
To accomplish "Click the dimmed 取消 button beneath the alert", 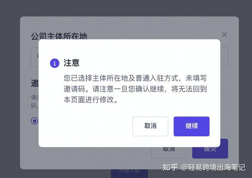I will point(169,152).
